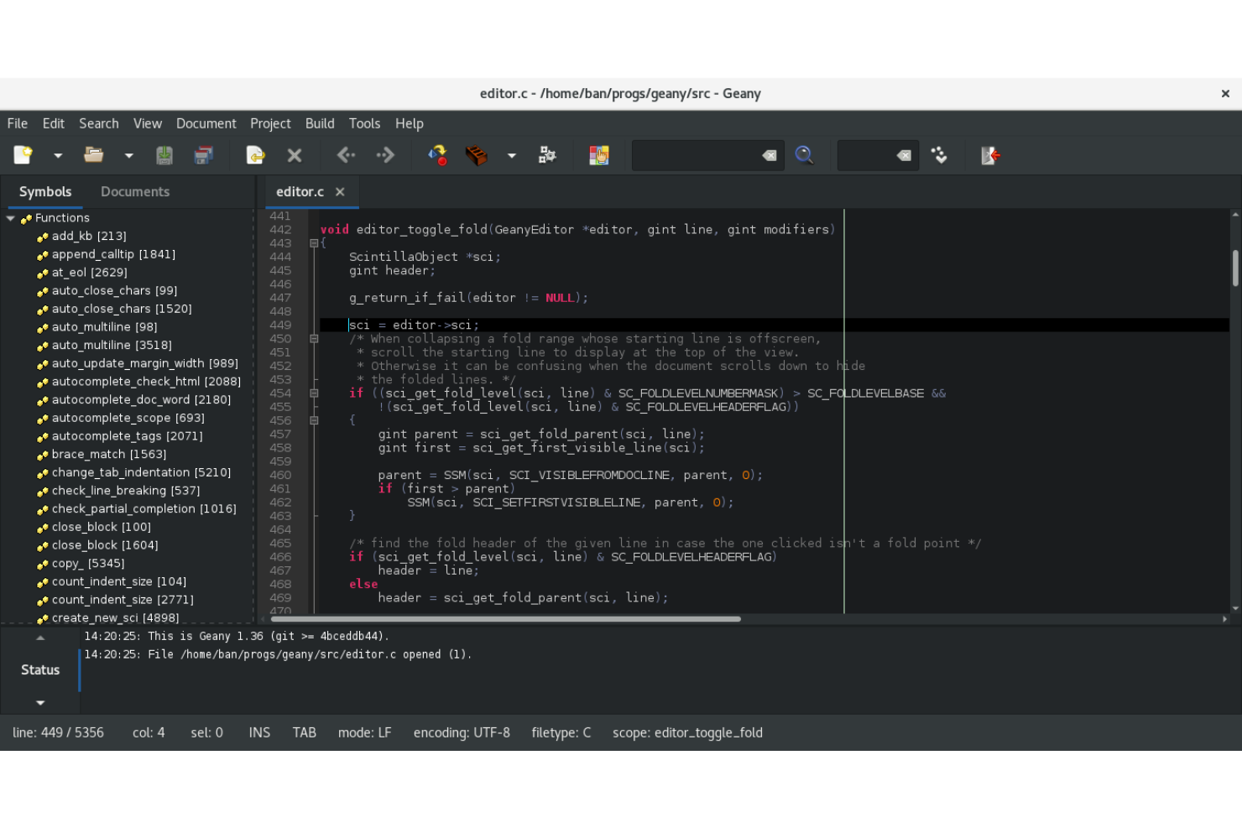This screenshot has height=828, width=1242.
Task: Click the Jump to line icon
Action: tap(939, 155)
